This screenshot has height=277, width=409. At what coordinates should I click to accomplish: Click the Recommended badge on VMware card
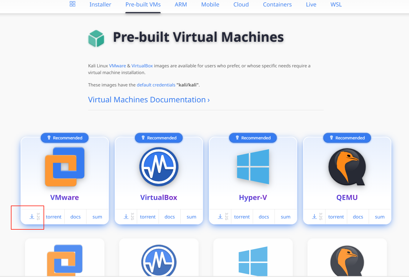[64, 138]
